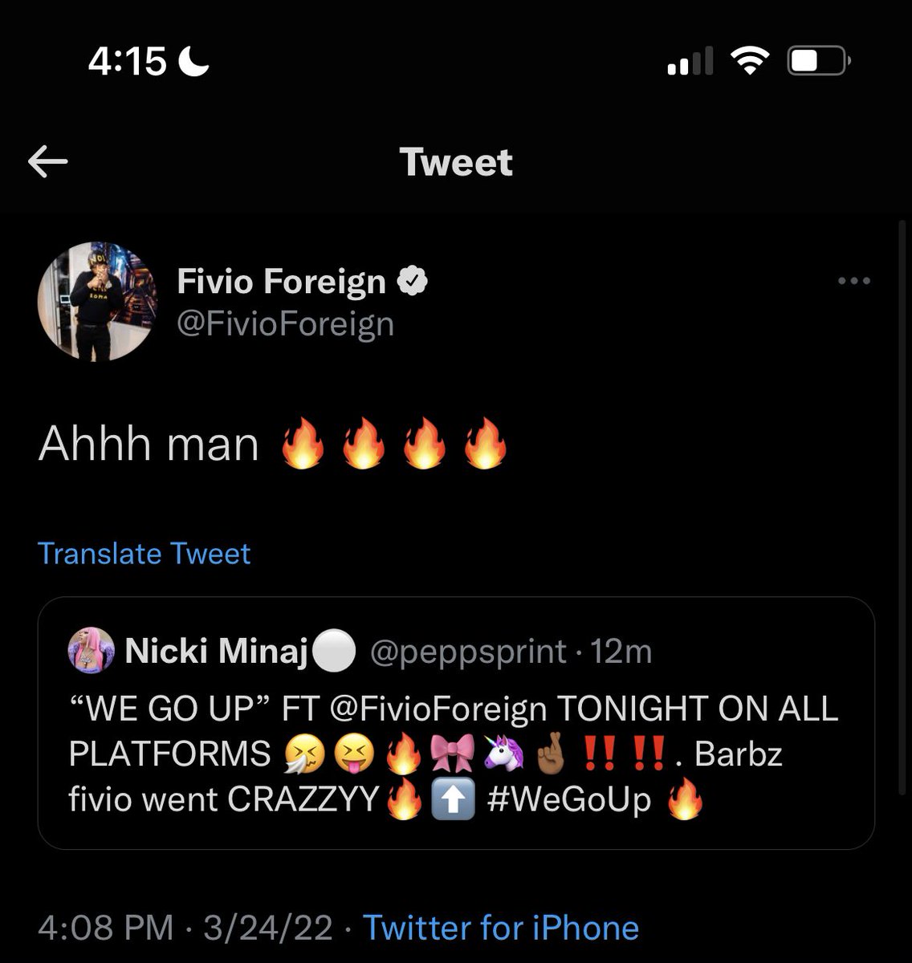The height and width of the screenshot is (963, 912).
Task: Tap the Do Not Disturb moon icon
Action: (x=193, y=60)
